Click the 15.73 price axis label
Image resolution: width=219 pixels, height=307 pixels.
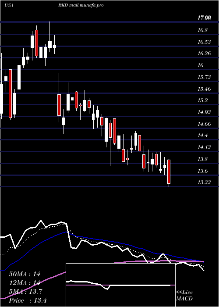pyautogui.click(x=204, y=77)
